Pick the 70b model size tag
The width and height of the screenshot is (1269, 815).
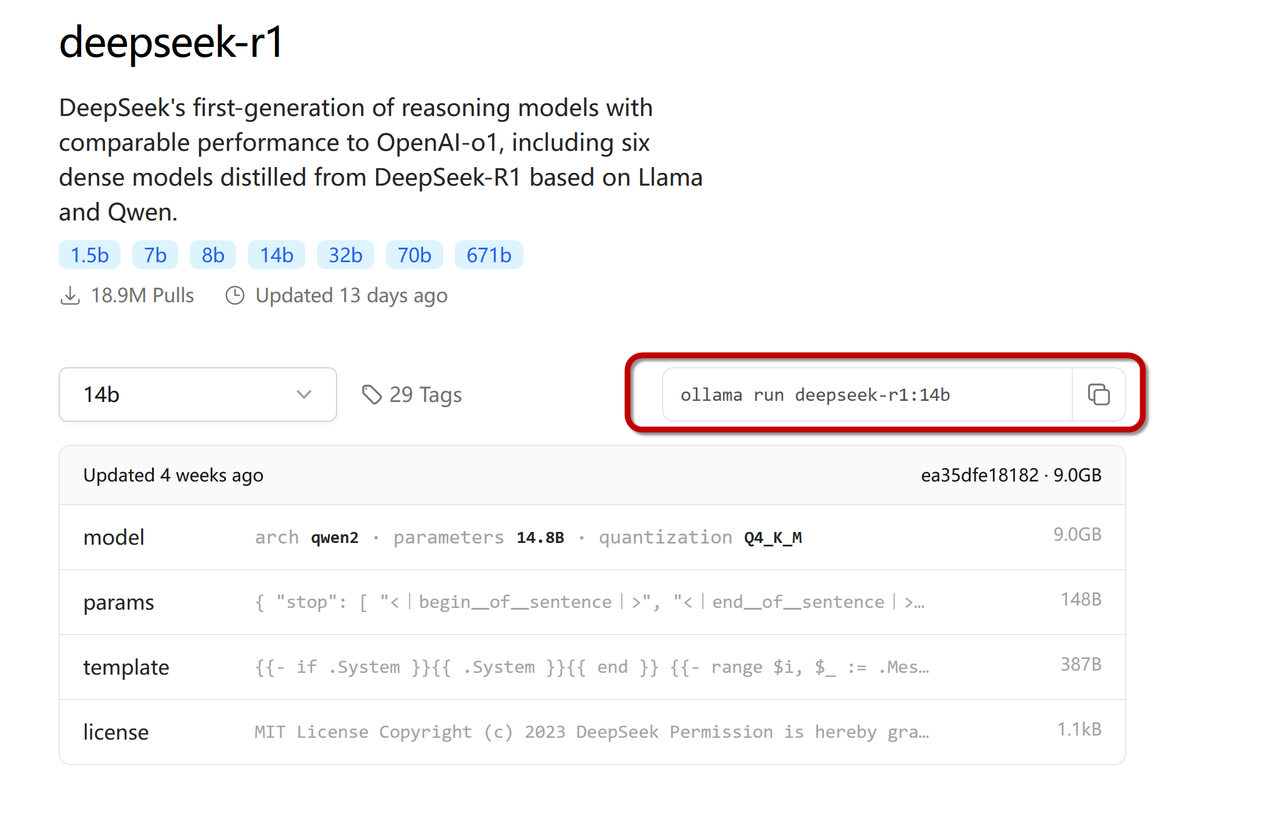[x=414, y=255]
